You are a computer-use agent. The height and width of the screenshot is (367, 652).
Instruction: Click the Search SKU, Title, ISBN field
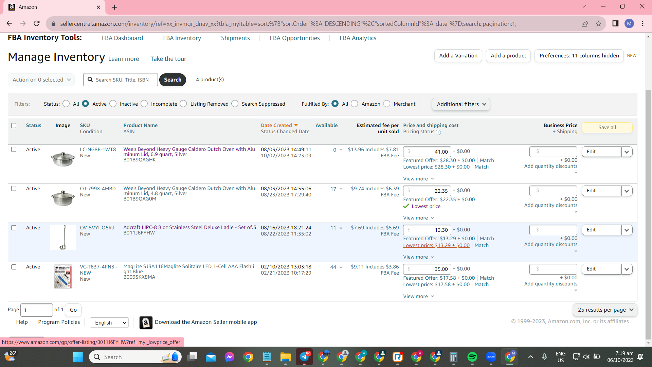(121, 80)
